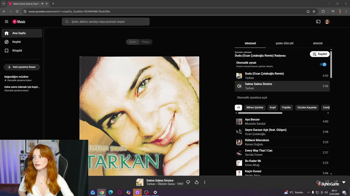Switch to the SIRADAKİ tab
This screenshot has width=350, height=196.
pos(250,43)
